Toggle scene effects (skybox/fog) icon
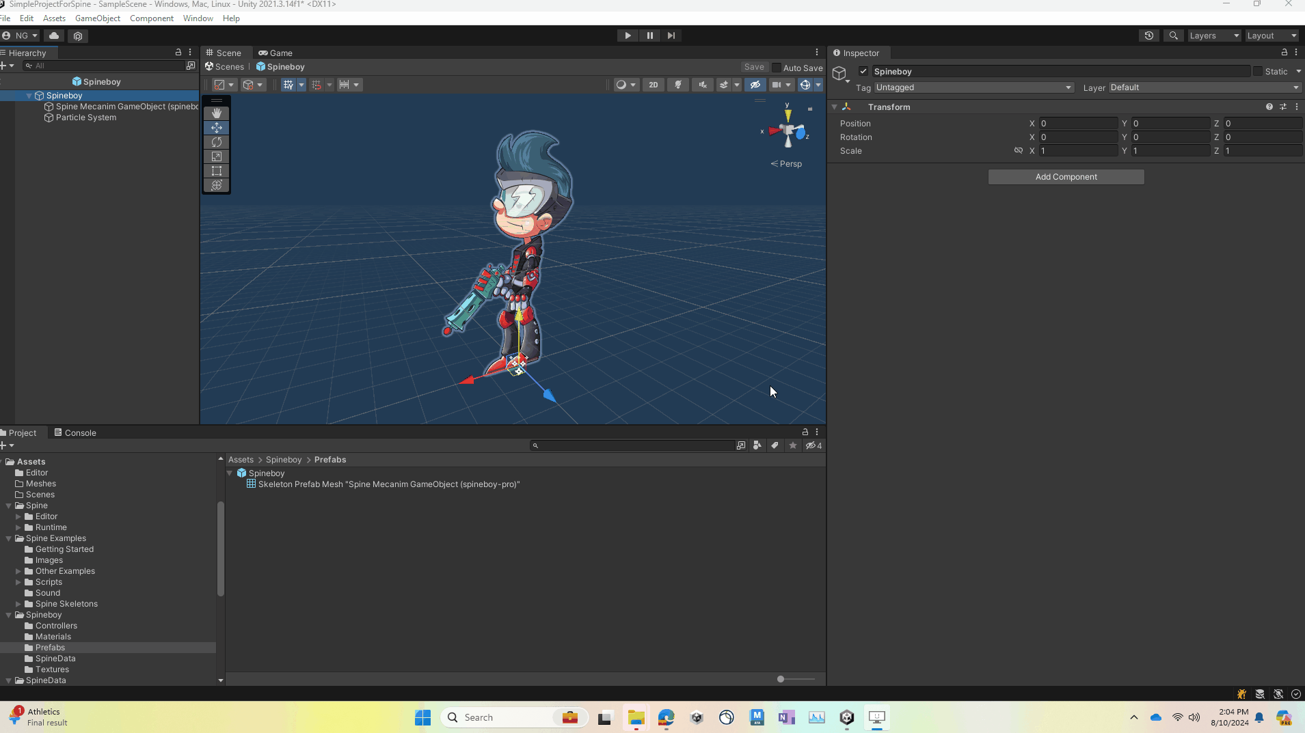The image size is (1305, 733). tap(724, 85)
